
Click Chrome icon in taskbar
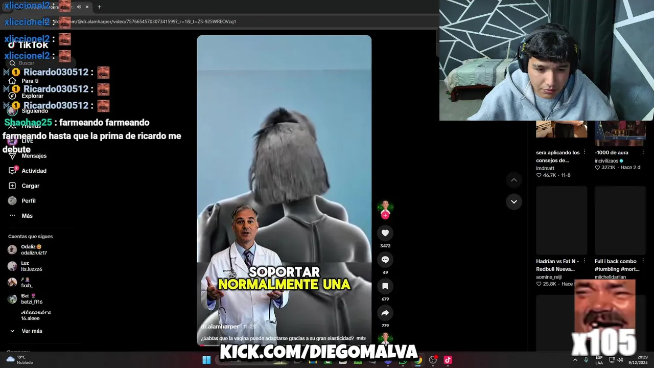coord(418,360)
